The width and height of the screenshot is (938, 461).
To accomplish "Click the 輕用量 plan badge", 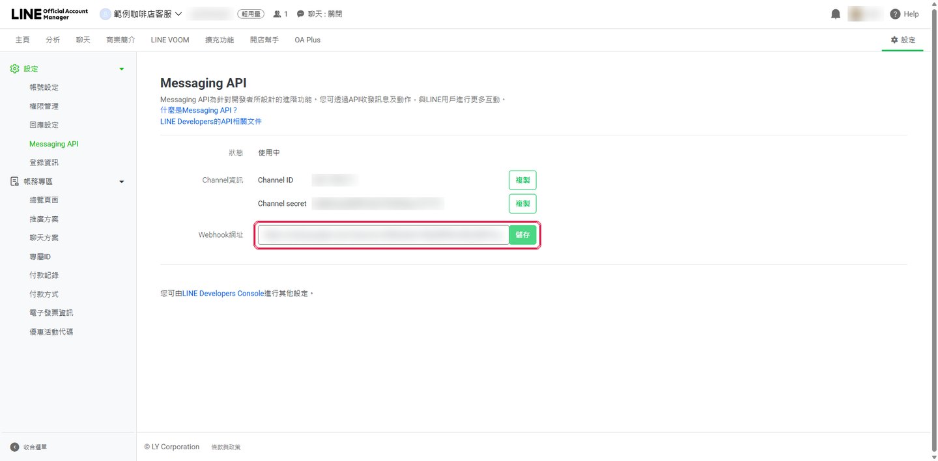I will click(x=251, y=14).
